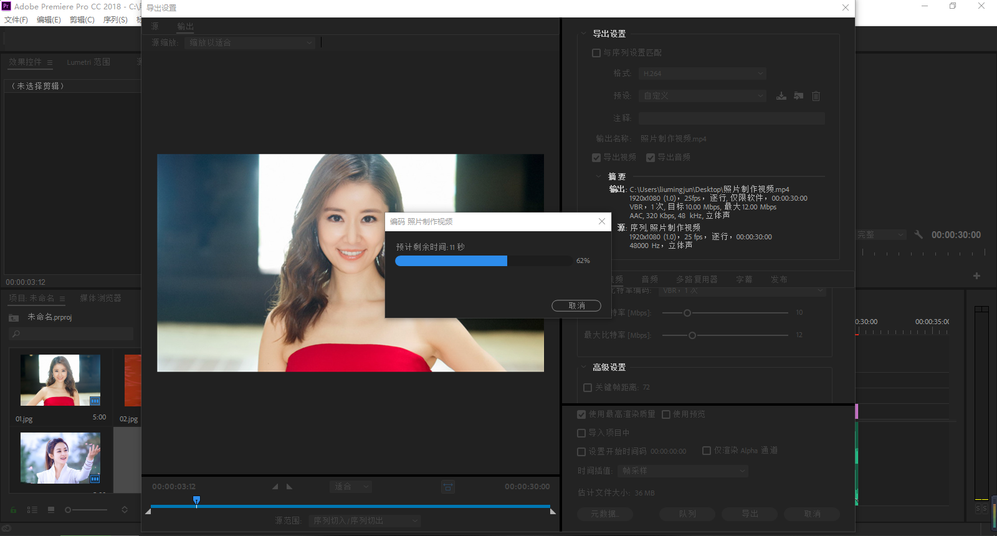Switch to the 发布 tab
Image resolution: width=997 pixels, height=536 pixels.
tap(779, 279)
